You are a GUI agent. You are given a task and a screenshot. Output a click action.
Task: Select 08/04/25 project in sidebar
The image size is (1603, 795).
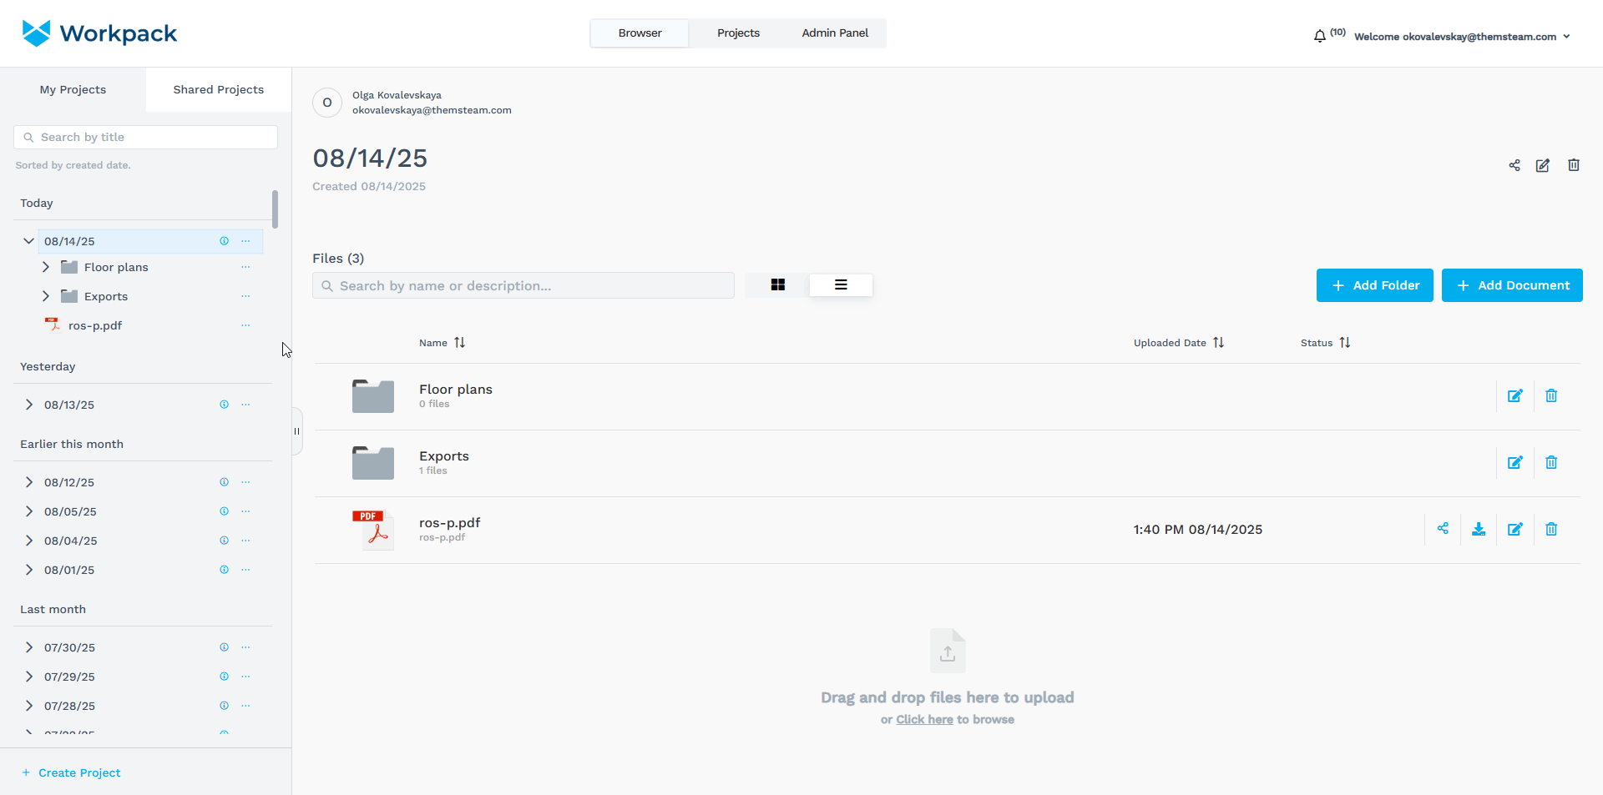(70, 541)
